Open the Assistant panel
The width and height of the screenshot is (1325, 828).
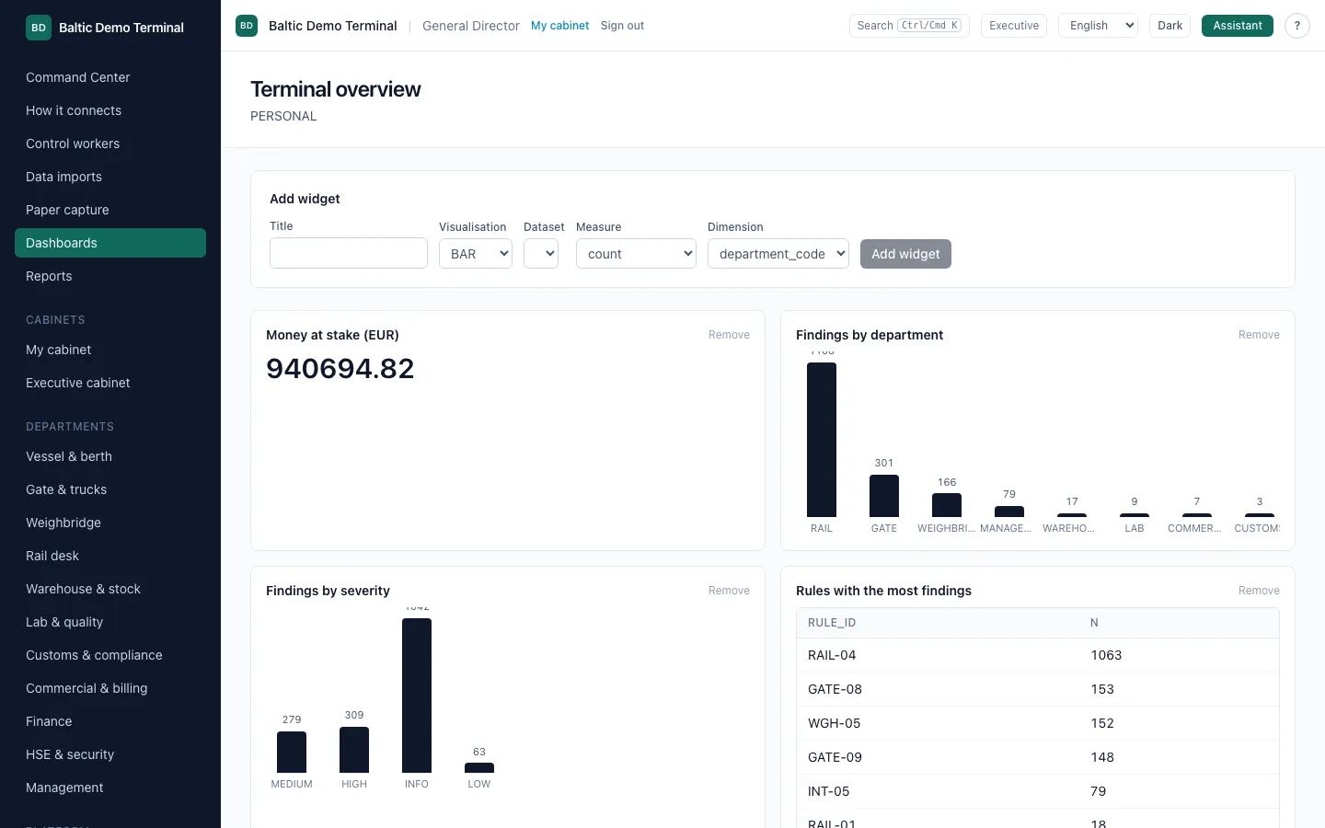coord(1237,26)
